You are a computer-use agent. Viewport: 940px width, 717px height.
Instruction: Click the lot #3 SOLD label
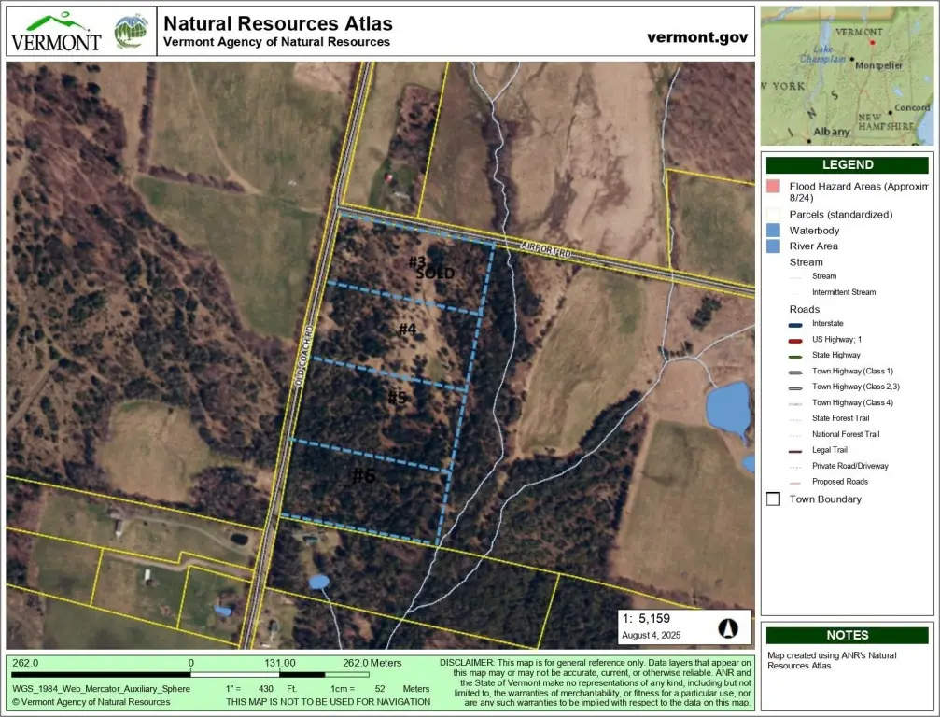[x=432, y=268]
